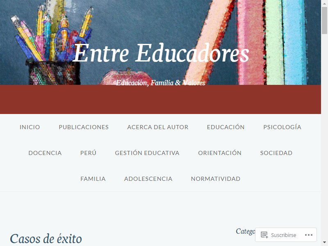Click the vertical scrollbar thumb
The image size is (328, 246).
point(324,20)
